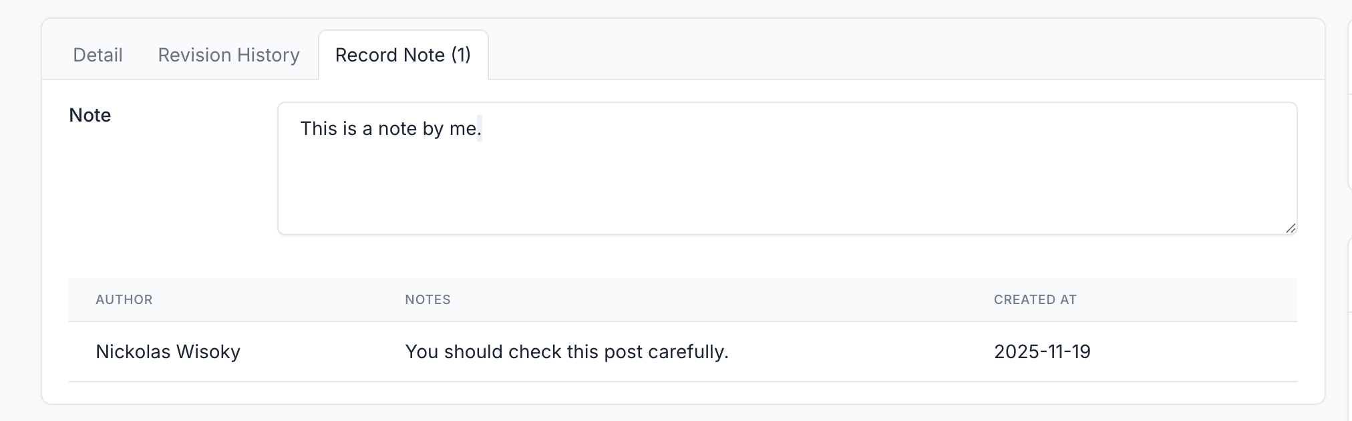Click the Note field label
Screen dimensions: 1352x421
(x=90, y=115)
